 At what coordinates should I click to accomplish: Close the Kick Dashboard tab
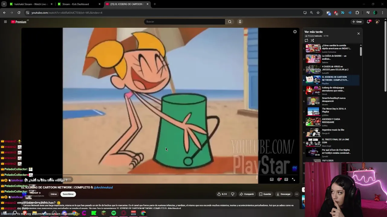[x=99, y=4]
